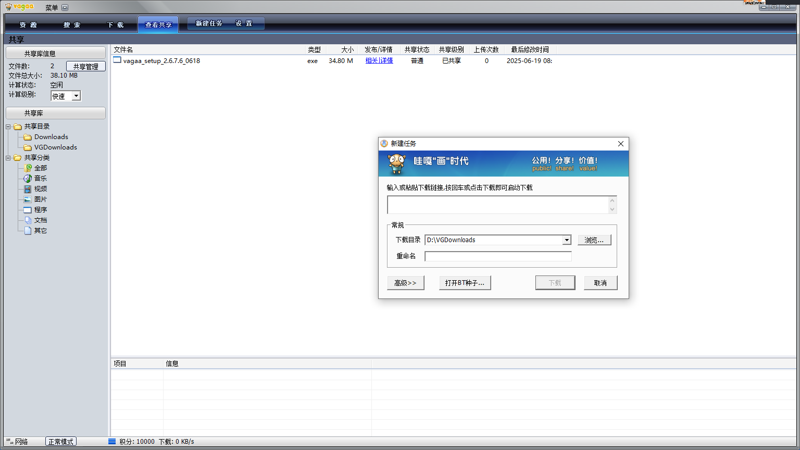Click into the download link text box
Viewport: 800px width, 450px height.
tap(498, 205)
